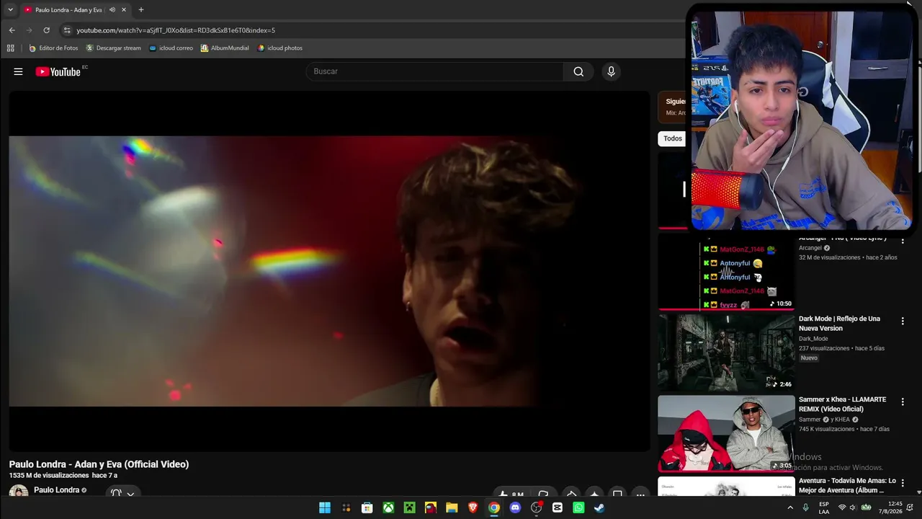Click the magnifier search button
Viewport: 922px width, 519px height.
coord(578,71)
